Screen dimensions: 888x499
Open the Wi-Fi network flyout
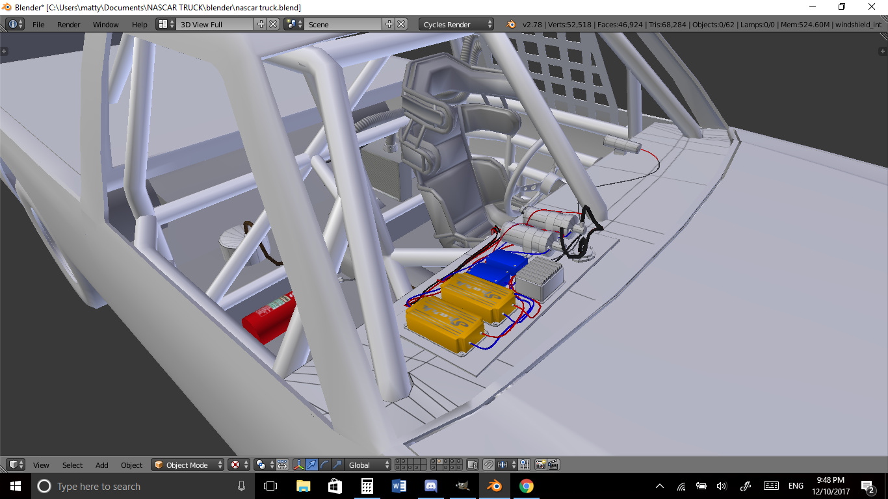point(681,486)
